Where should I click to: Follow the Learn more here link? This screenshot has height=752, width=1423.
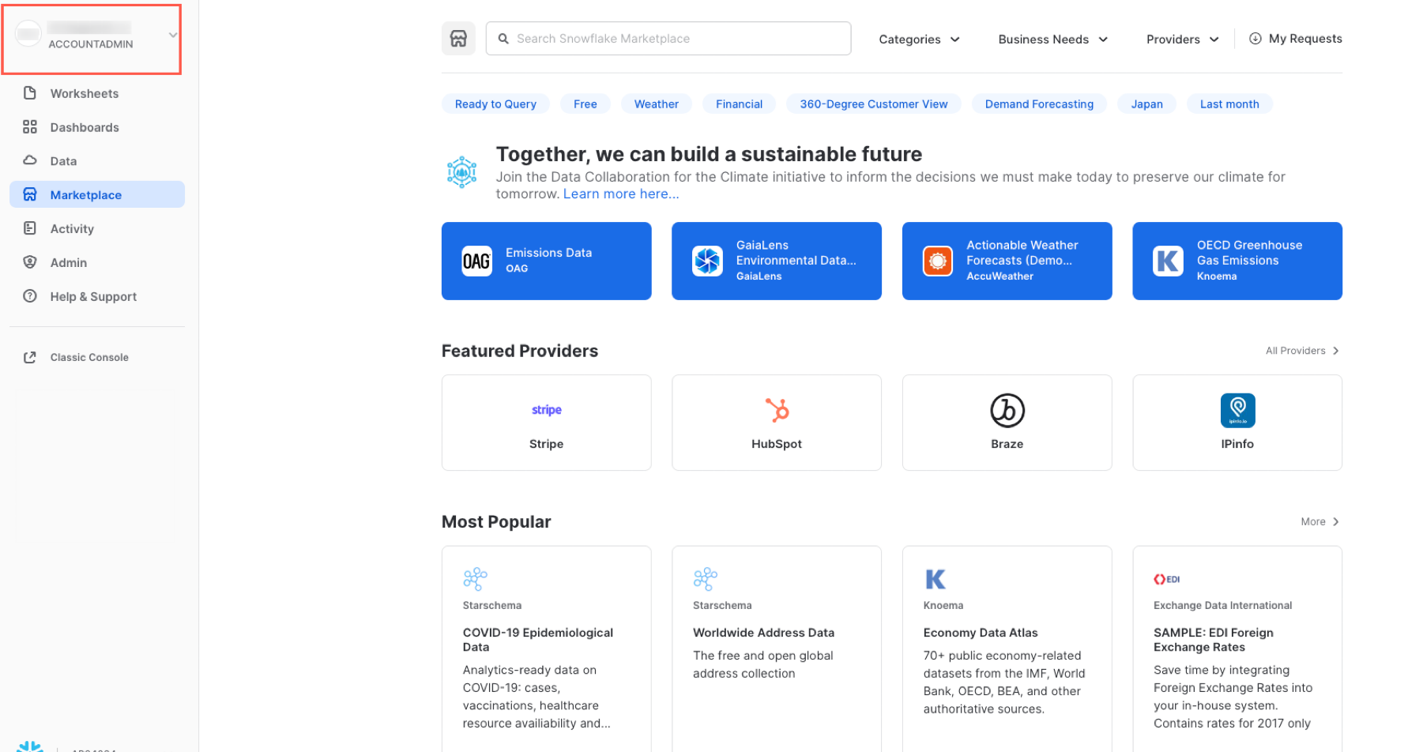pyautogui.click(x=620, y=194)
